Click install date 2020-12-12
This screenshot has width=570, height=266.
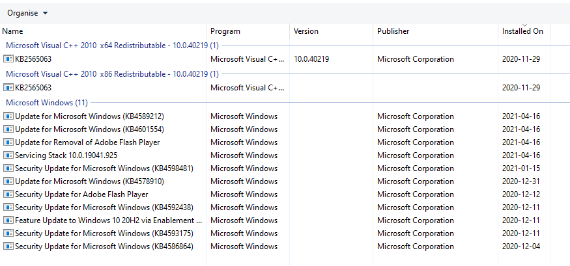521,194
